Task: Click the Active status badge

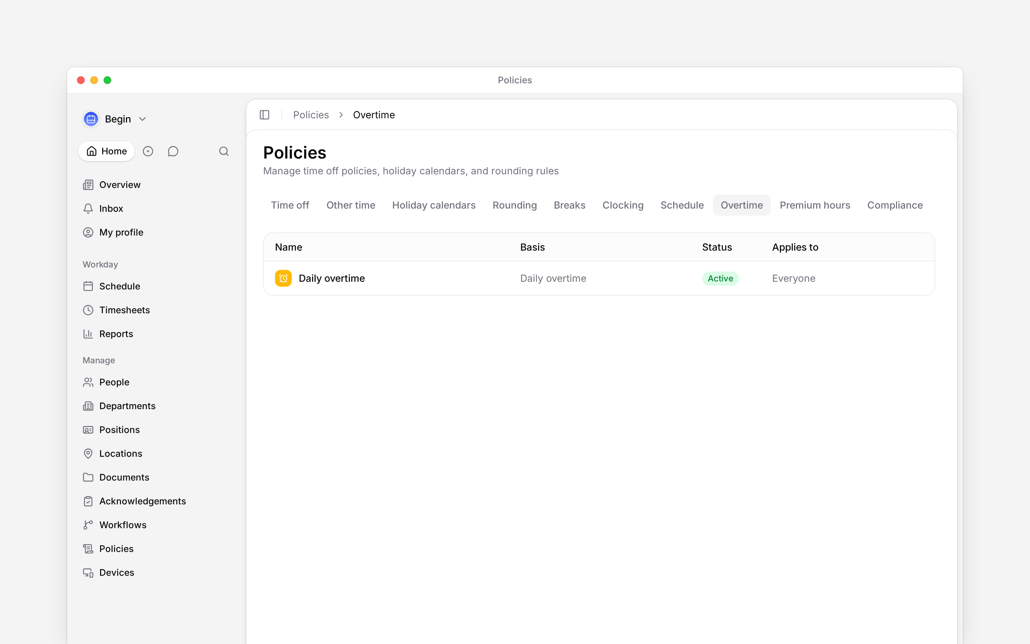Action: (720, 279)
